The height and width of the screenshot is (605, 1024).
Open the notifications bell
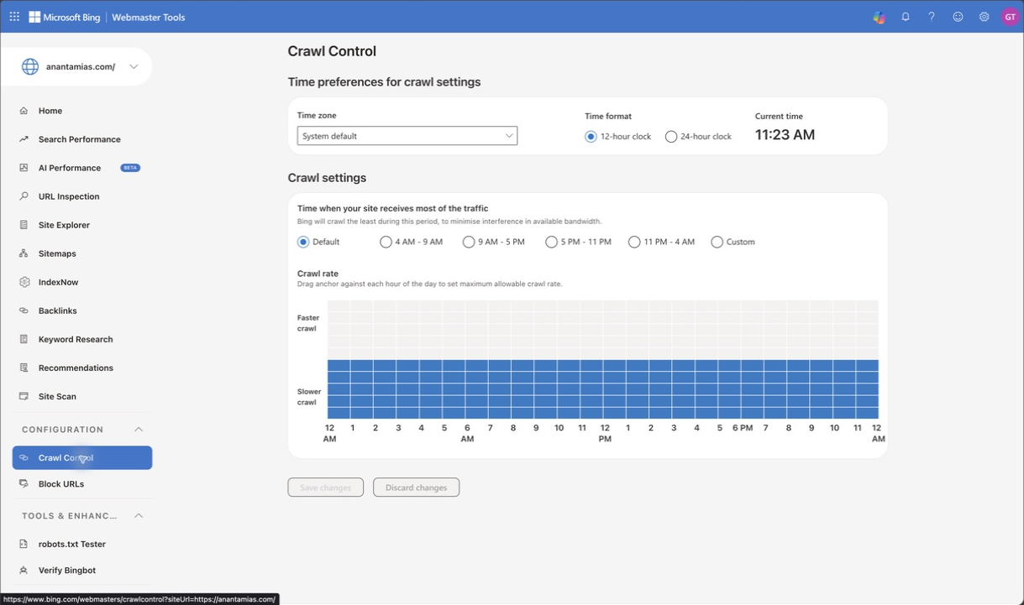click(x=906, y=17)
